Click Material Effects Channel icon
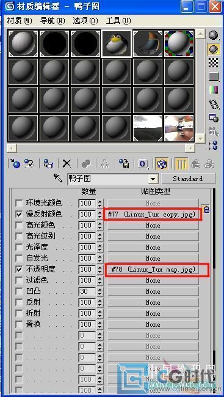The width and height of the screenshot is (224, 397). 143,163
